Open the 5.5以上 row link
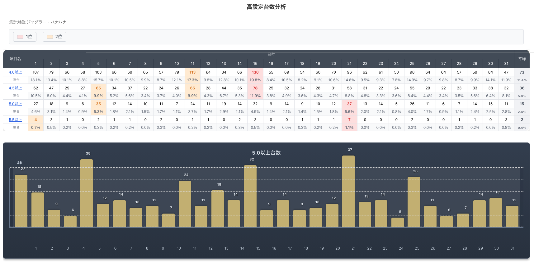The height and width of the screenshot is (262, 534). coord(15,120)
